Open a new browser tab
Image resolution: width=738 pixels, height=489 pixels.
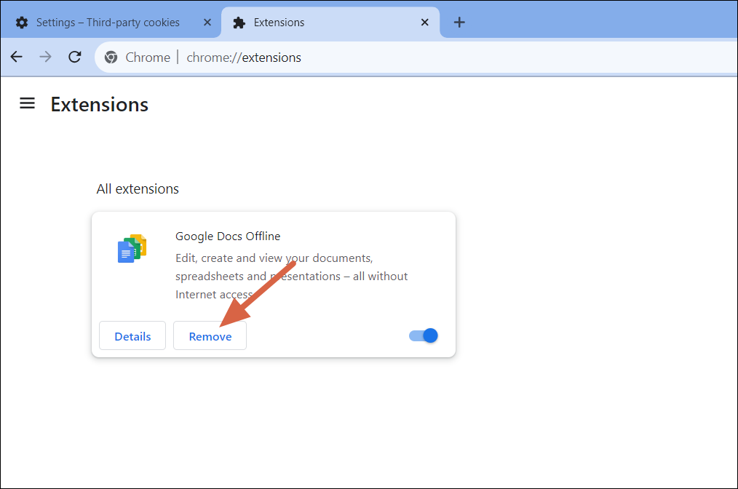point(459,23)
